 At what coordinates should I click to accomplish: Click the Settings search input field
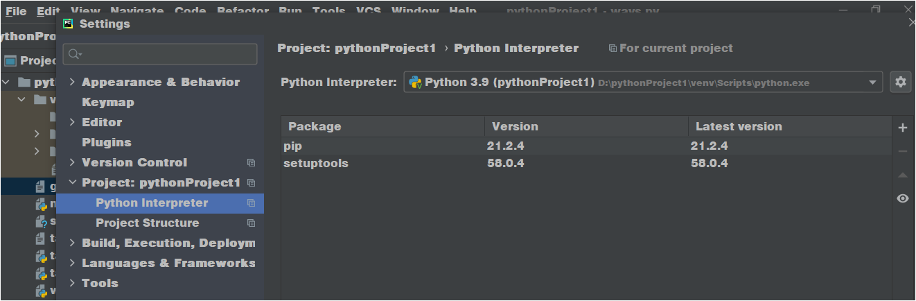click(166, 54)
